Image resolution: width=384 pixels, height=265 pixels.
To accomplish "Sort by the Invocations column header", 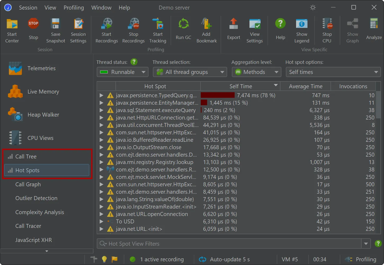I will point(353,86).
